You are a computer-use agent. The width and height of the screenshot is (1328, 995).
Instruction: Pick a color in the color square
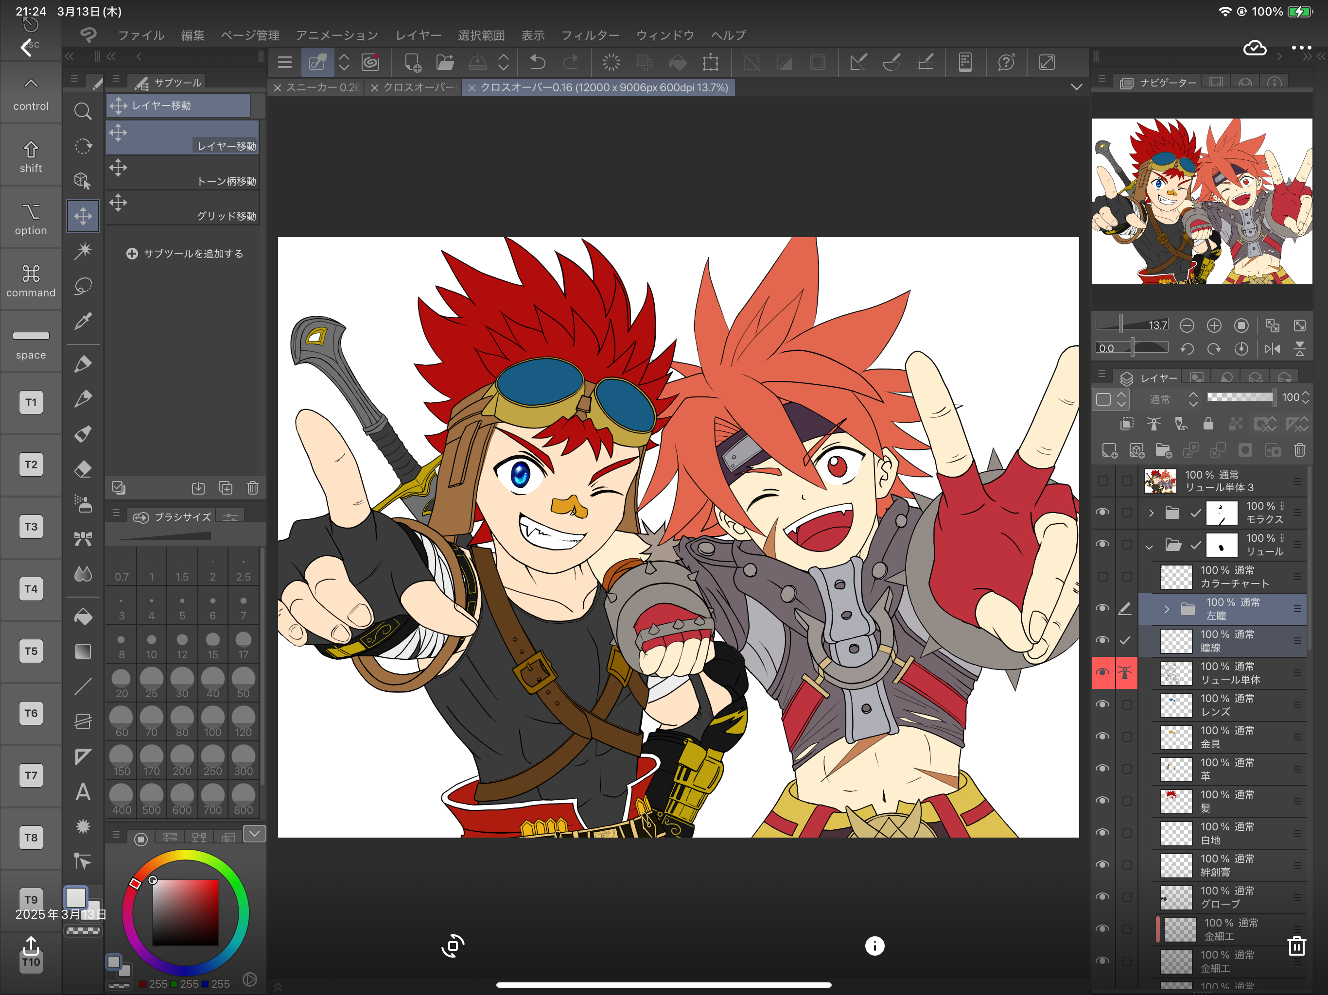tap(185, 913)
